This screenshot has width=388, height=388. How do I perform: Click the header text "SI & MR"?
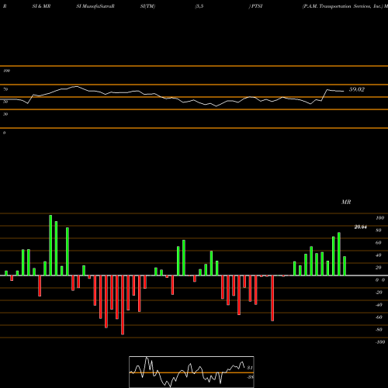tap(41, 6)
